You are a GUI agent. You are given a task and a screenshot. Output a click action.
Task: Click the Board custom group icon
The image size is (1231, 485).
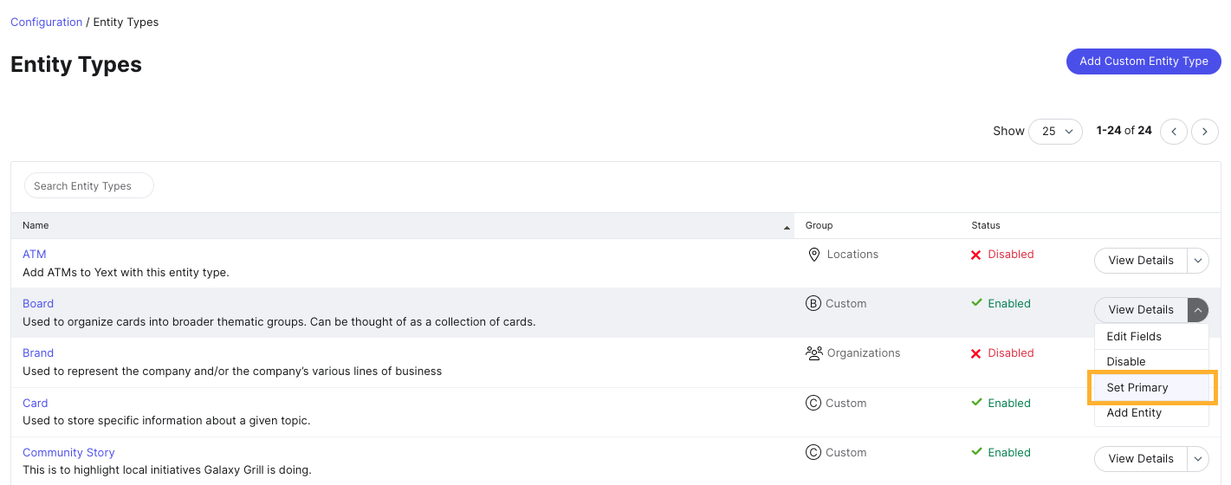coord(813,304)
